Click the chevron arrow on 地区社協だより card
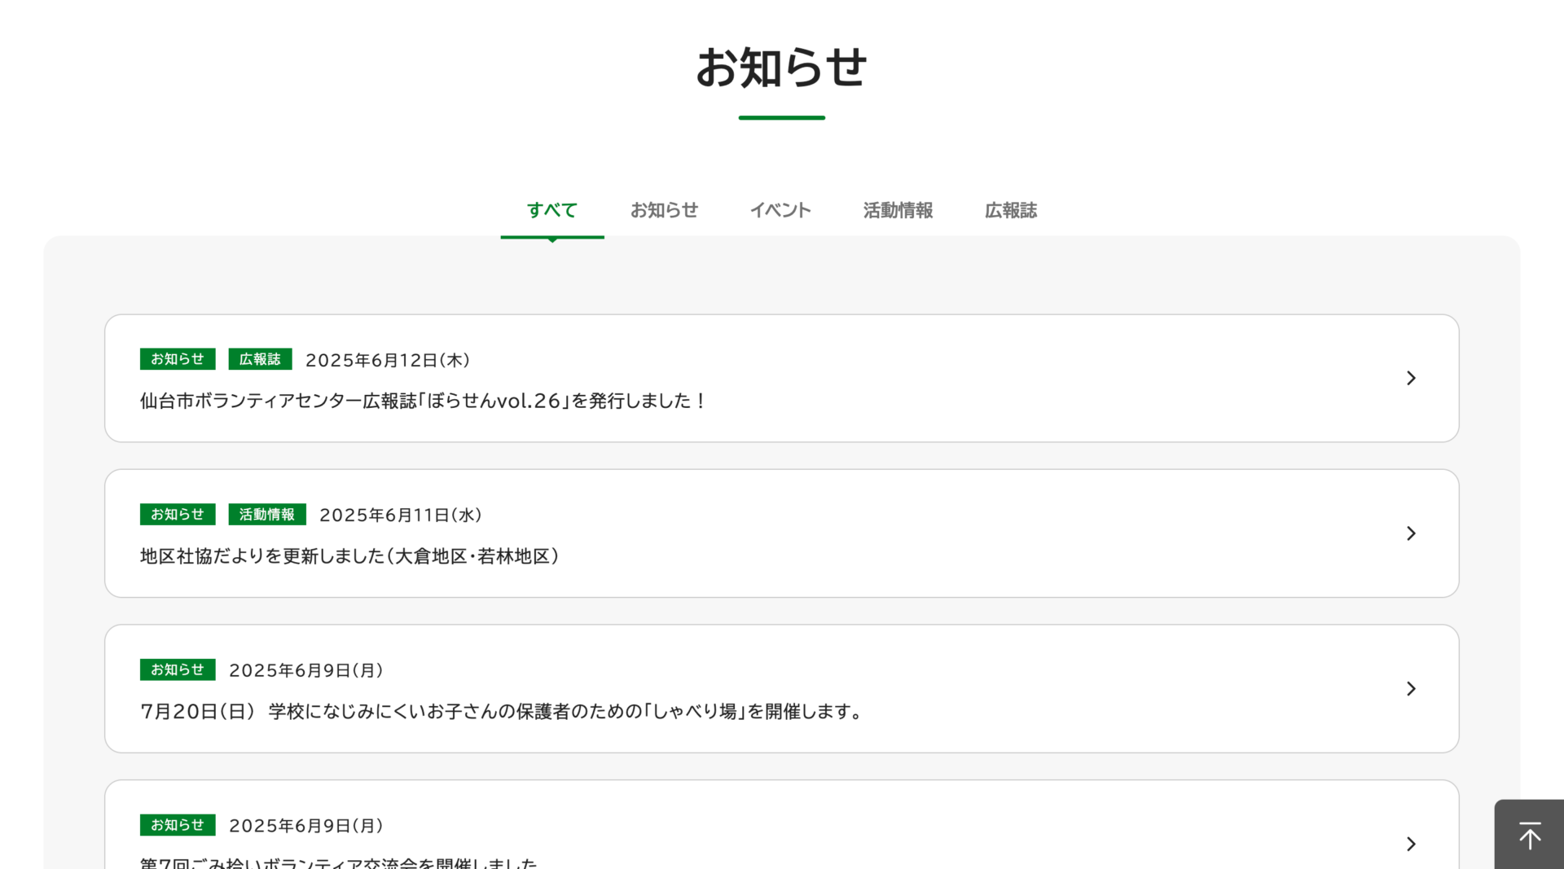Screen dimensions: 1564x869 (x=1411, y=533)
